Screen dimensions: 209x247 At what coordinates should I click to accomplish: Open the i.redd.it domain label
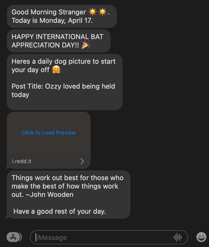click(x=22, y=161)
